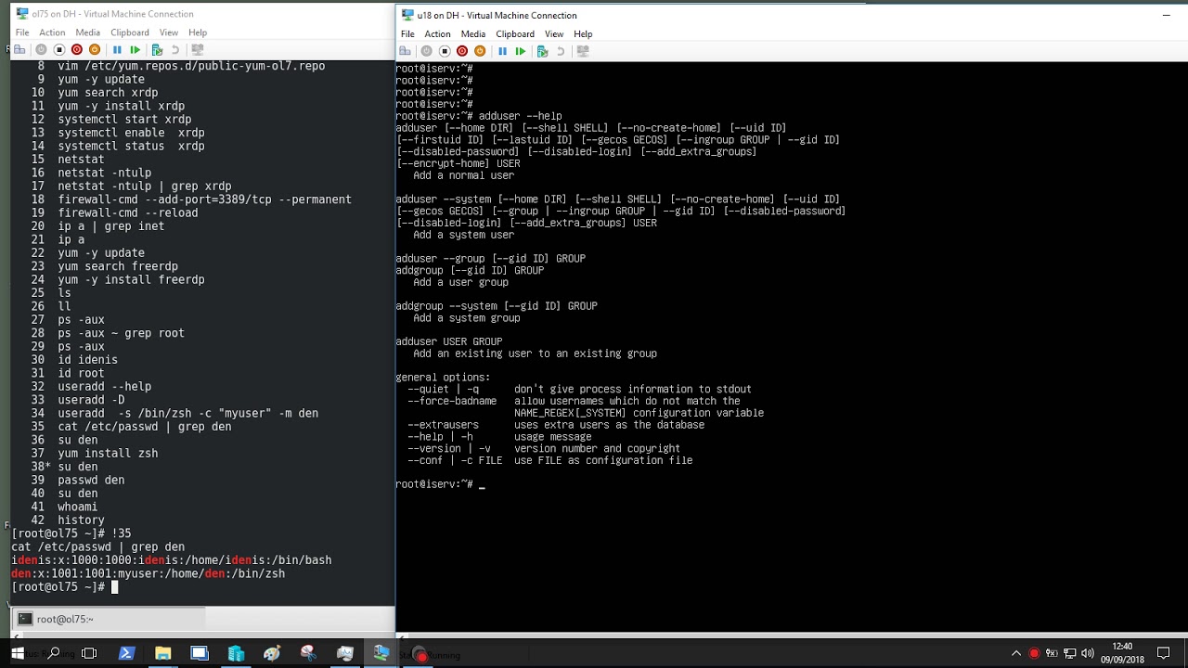Open network icon in system tray

[1069, 654]
